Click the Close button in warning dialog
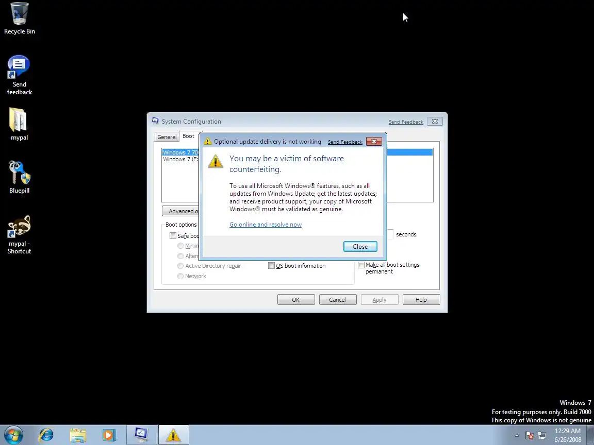The height and width of the screenshot is (445, 594). click(360, 246)
